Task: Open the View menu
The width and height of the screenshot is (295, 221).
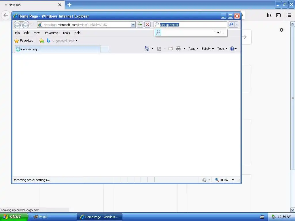Action: [x=37, y=33]
